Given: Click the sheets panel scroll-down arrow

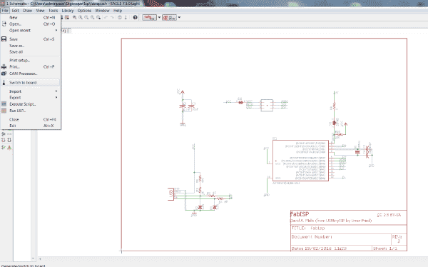Looking at the screenshot, I should pos(34,258).
